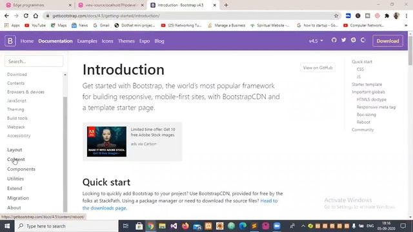The width and height of the screenshot is (413, 232).
Task: Click the View on GitHub button
Action: coord(318,68)
